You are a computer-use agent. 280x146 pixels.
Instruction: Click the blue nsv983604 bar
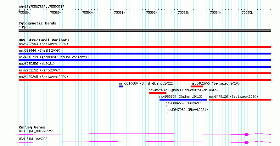point(183,100)
